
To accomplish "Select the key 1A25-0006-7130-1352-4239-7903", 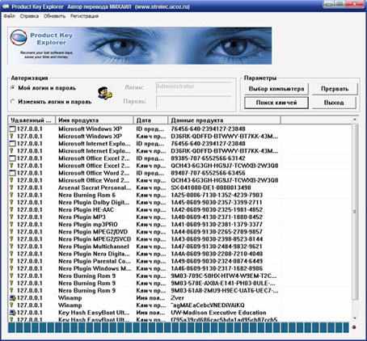I will click(x=217, y=195).
